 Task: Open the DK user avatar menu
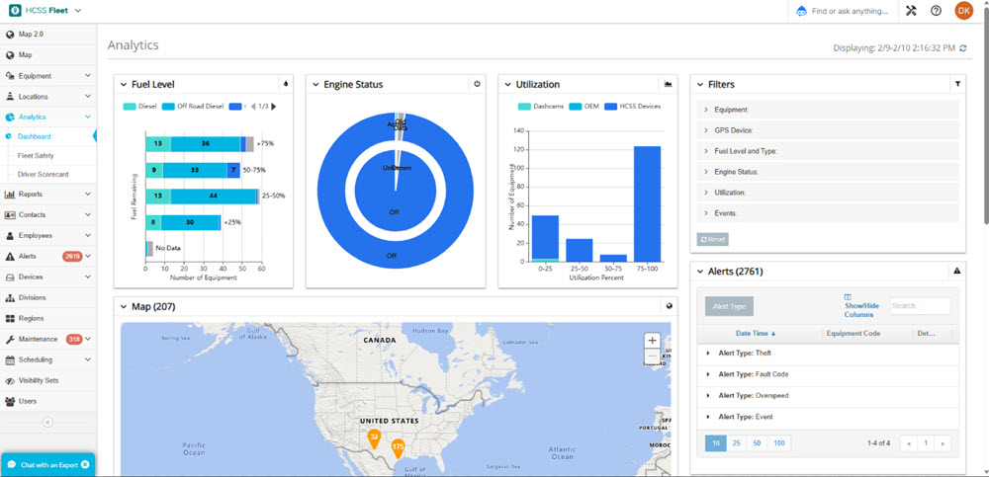(963, 11)
